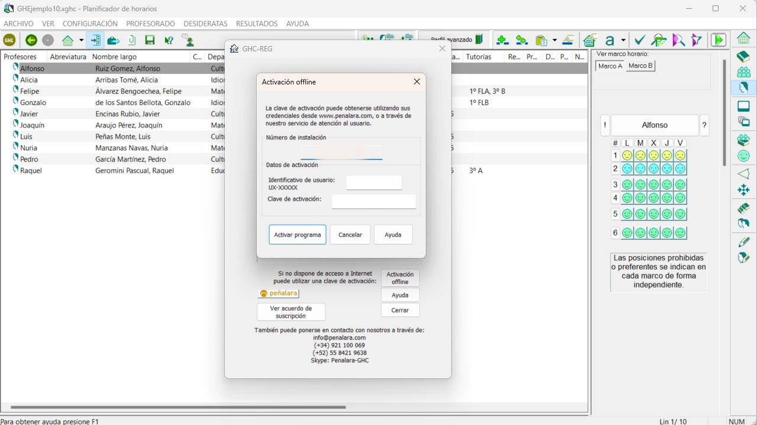Click the group of people icon in sidebar

743,72
